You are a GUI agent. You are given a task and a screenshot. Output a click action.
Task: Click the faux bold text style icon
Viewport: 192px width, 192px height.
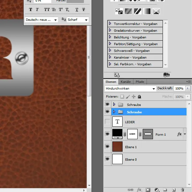pyautogui.click(x=30, y=10)
